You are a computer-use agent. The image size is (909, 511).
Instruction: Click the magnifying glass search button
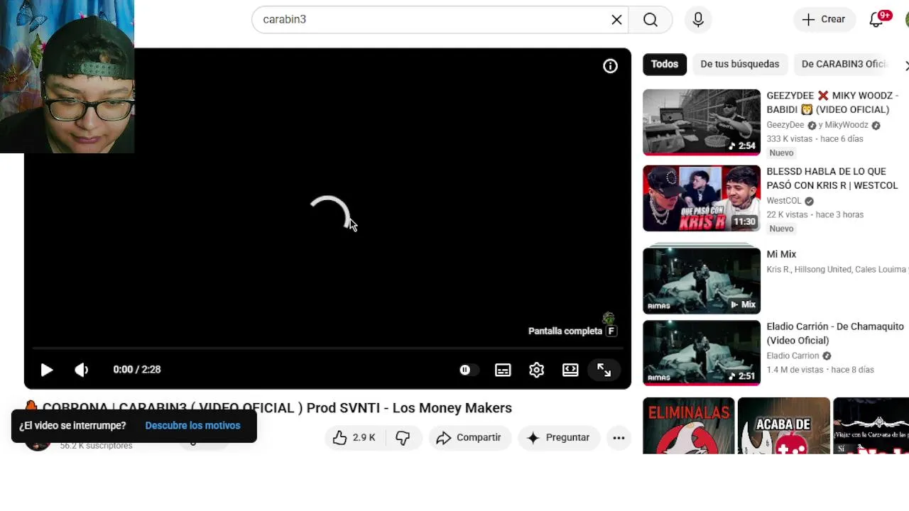pos(651,20)
